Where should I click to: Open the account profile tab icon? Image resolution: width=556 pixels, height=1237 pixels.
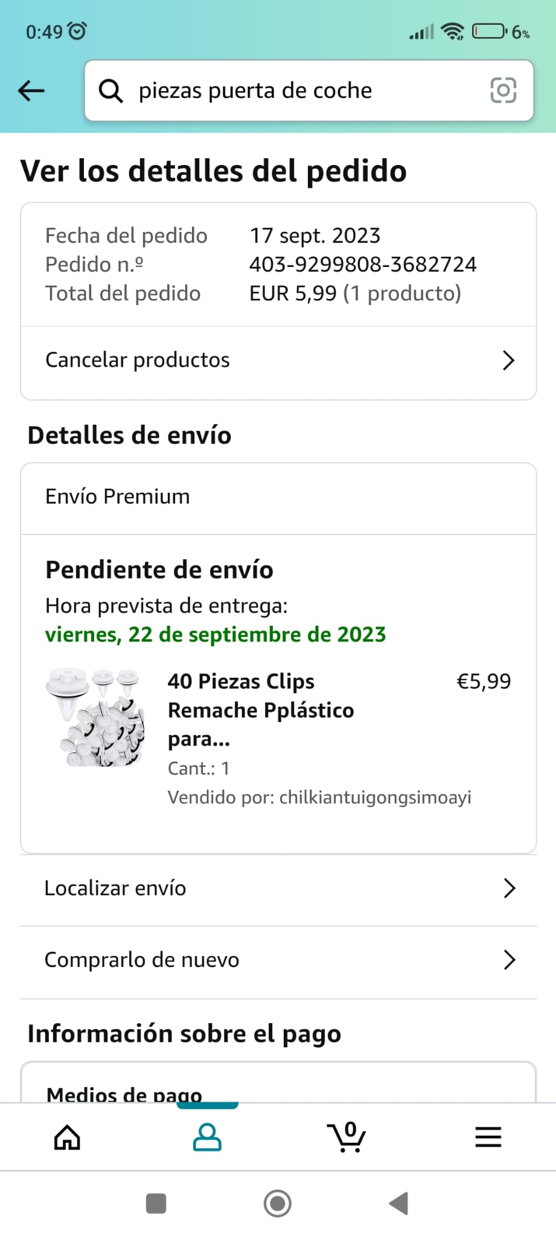[x=207, y=1137]
